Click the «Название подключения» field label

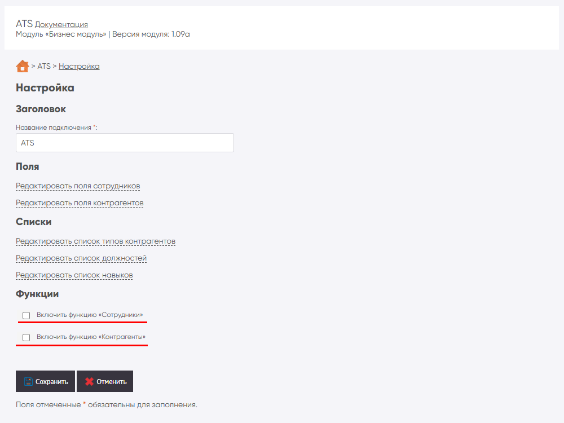click(54, 127)
